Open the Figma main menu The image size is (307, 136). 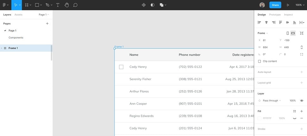pyautogui.click(x=4, y=5)
